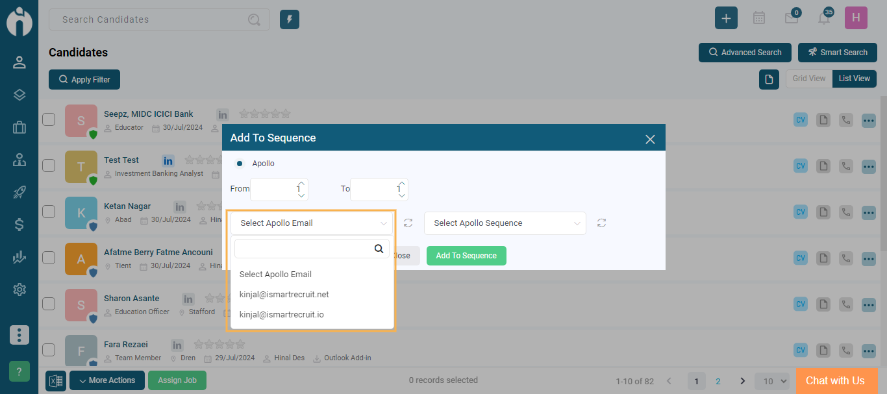Open the page size dropdown showing 10
This screenshot has width=887, height=394.
click(775, 381)
